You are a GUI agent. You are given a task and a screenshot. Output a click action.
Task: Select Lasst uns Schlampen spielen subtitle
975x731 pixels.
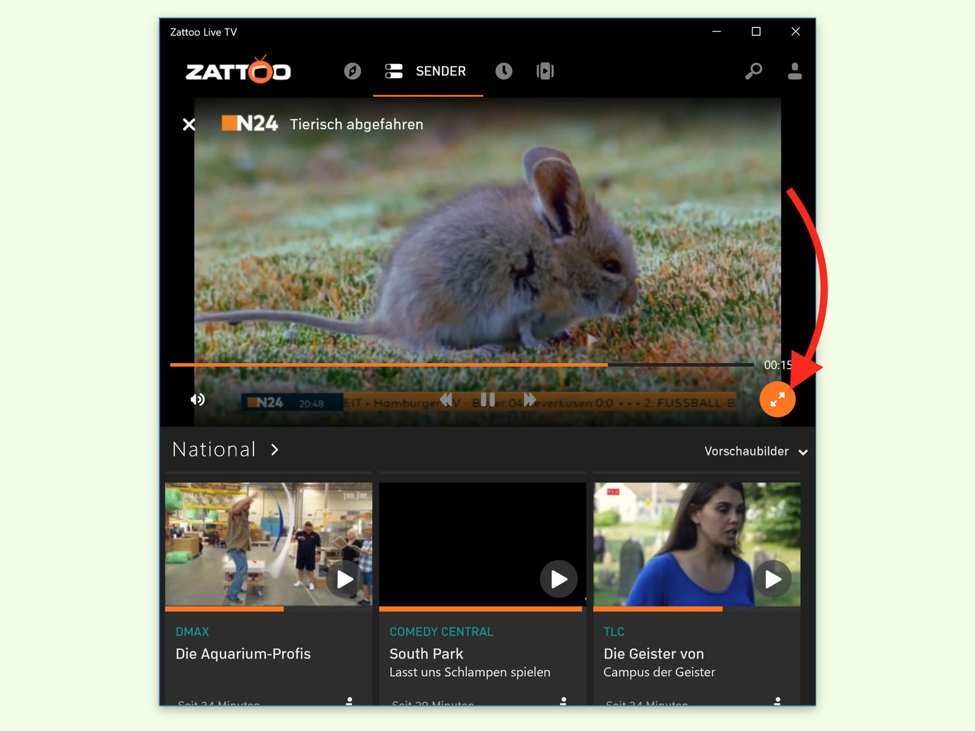(x=470, y=673)
